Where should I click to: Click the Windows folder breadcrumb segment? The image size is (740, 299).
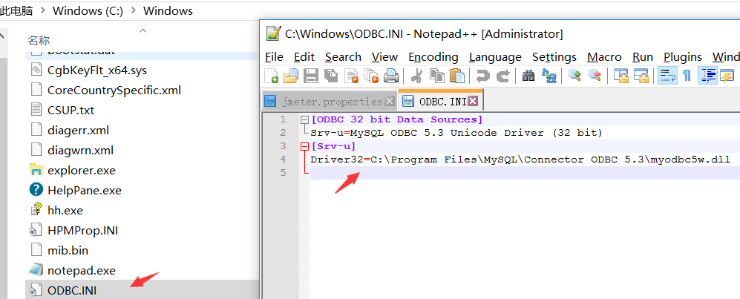point(168,11)
